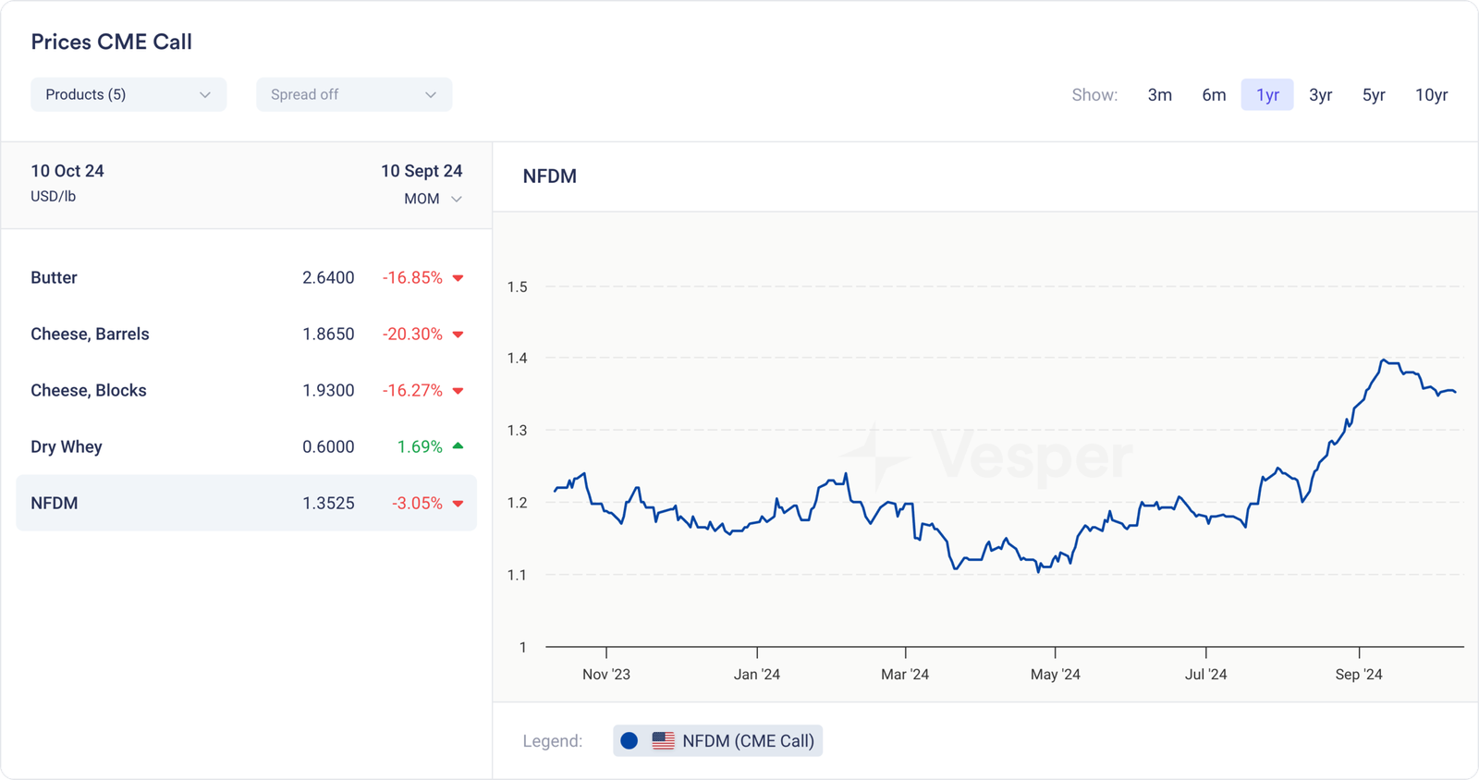
Task: Open the Products (5) dropdown
Action: coord(128,94)
